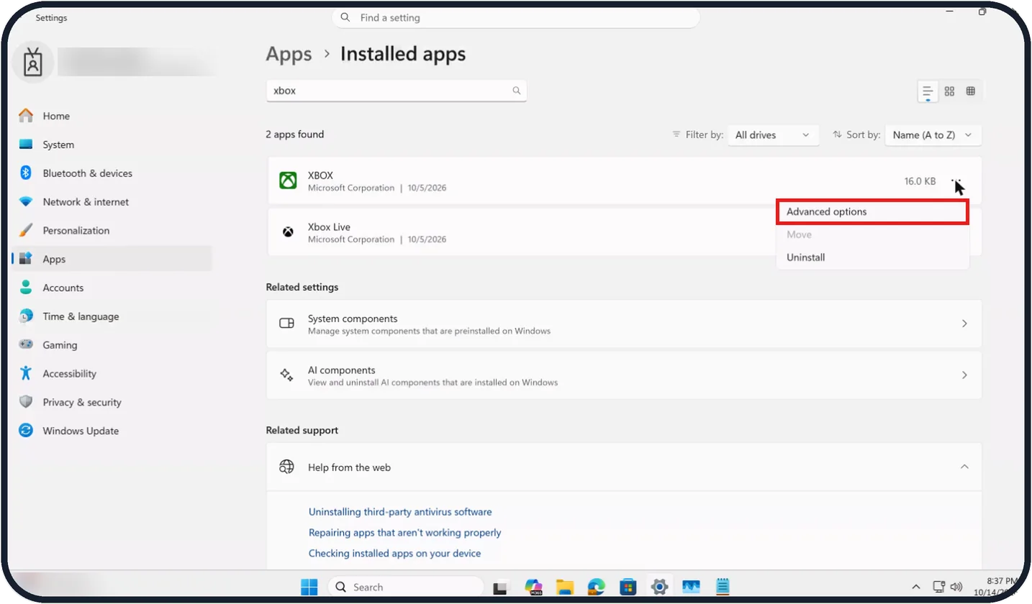Launch Microsoft 365 Copilot from taskbar
This screenshot has width=1032, height=604.
coord(533,587)
